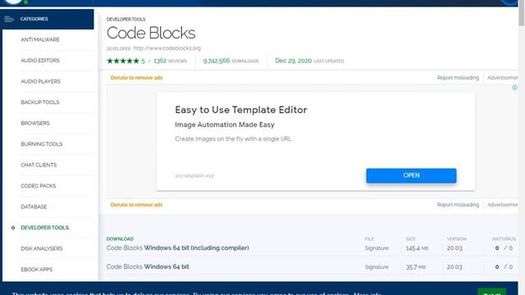This screenshot has width=525, height=295.
Task: Click the Developer Tools breadcrumb above the title
Action: pyautogui.click(x=126, y=20)
